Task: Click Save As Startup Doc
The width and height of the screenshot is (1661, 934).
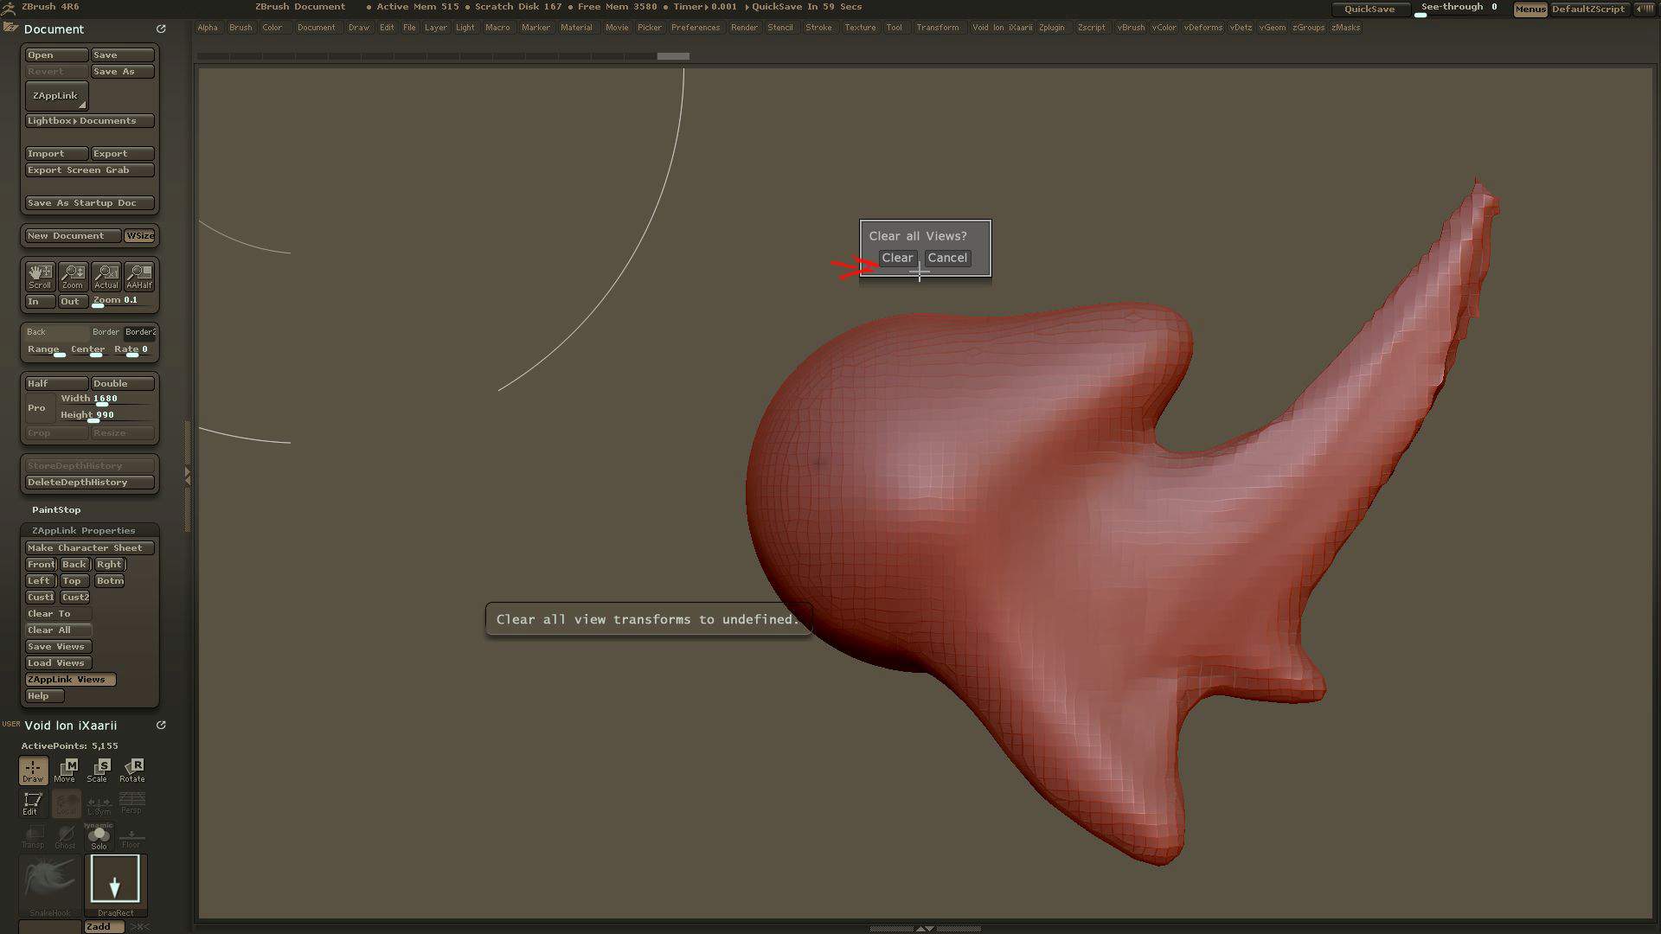Action: pyautogui.click(x=90, y=203)
